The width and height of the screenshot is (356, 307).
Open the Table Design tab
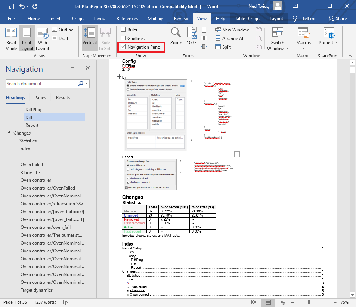pyautogui.click(x=247, y=19)
